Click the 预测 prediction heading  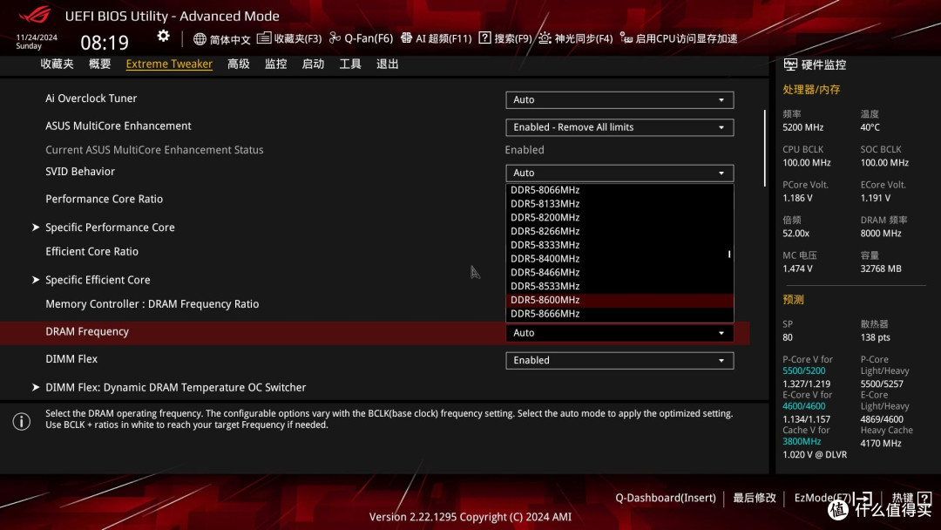pyautogui.click(x=793, y=300)
